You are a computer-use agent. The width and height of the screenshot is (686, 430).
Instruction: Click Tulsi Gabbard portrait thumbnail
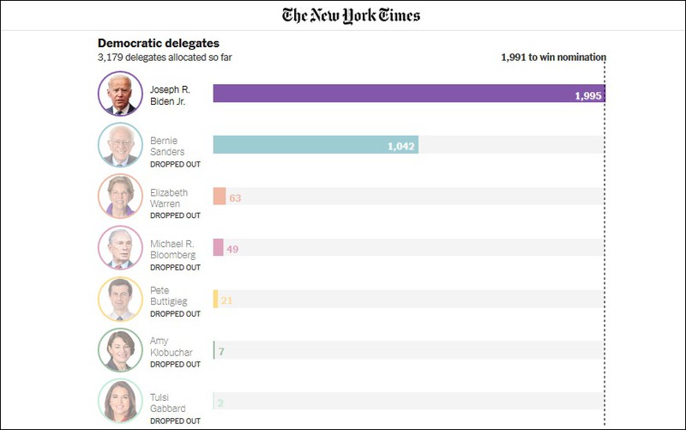coord(120,401)
